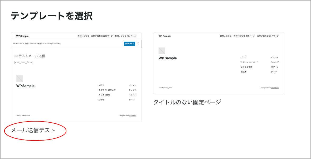Click the gray logo placeholder in the right template

click(x=162, y=51)
